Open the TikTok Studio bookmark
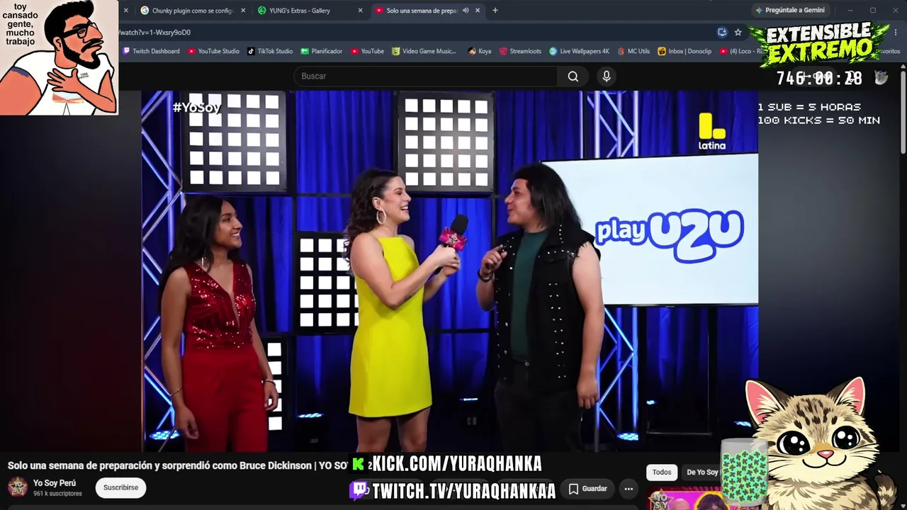Image resolution: width=907 pixels, height=510 pixels. [x=270, y=51]
